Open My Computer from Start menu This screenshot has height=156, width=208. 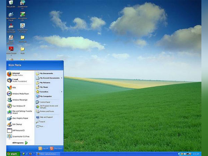pos(49,96)
